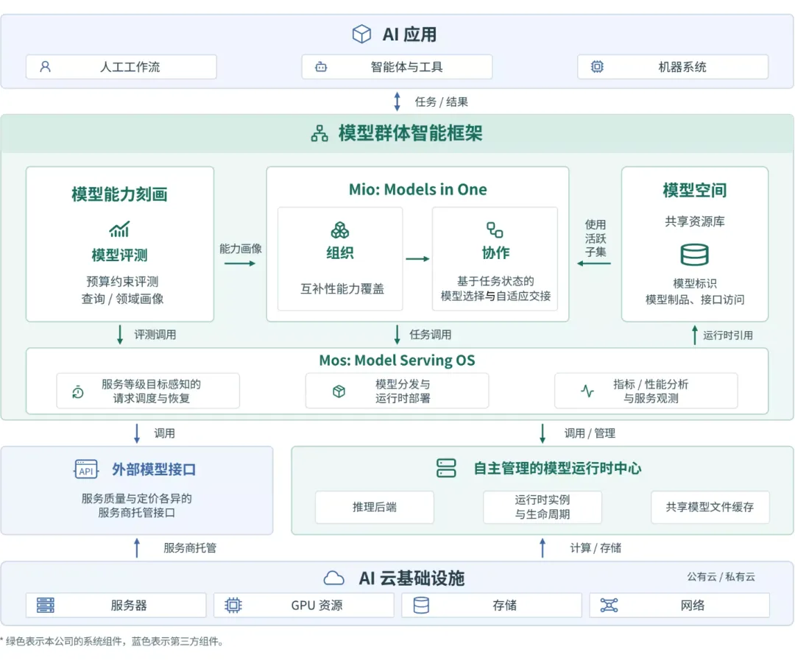Image resolution: width=795 pixels, height=660 pixels.
Task: Click the 组织 label
Action: 339,252
